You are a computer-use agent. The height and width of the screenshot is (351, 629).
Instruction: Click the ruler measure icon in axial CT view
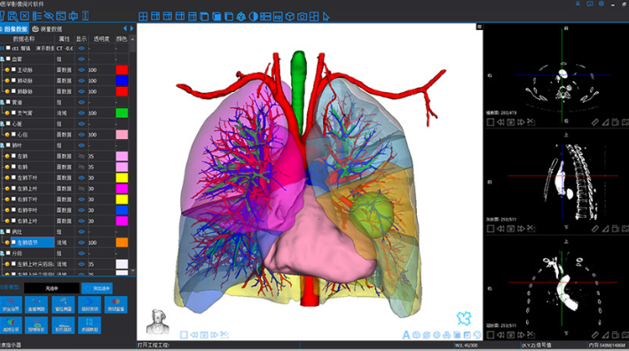click(x=595, y=121)
